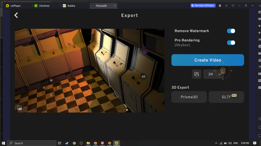
Task: Open the Brave browser taskbar icon
Action: click(x=102, y=143)
